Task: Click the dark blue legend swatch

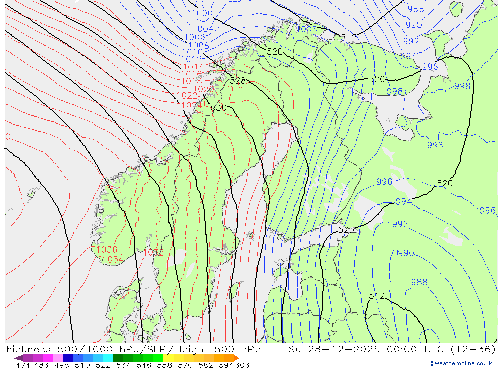Action: [x=68, y=358]
